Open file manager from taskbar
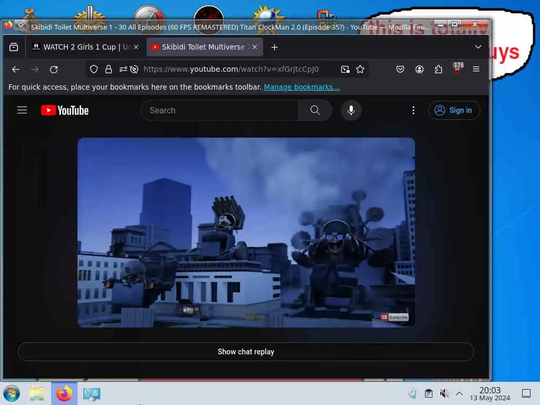The image size is (540, 405). (37, 393)
